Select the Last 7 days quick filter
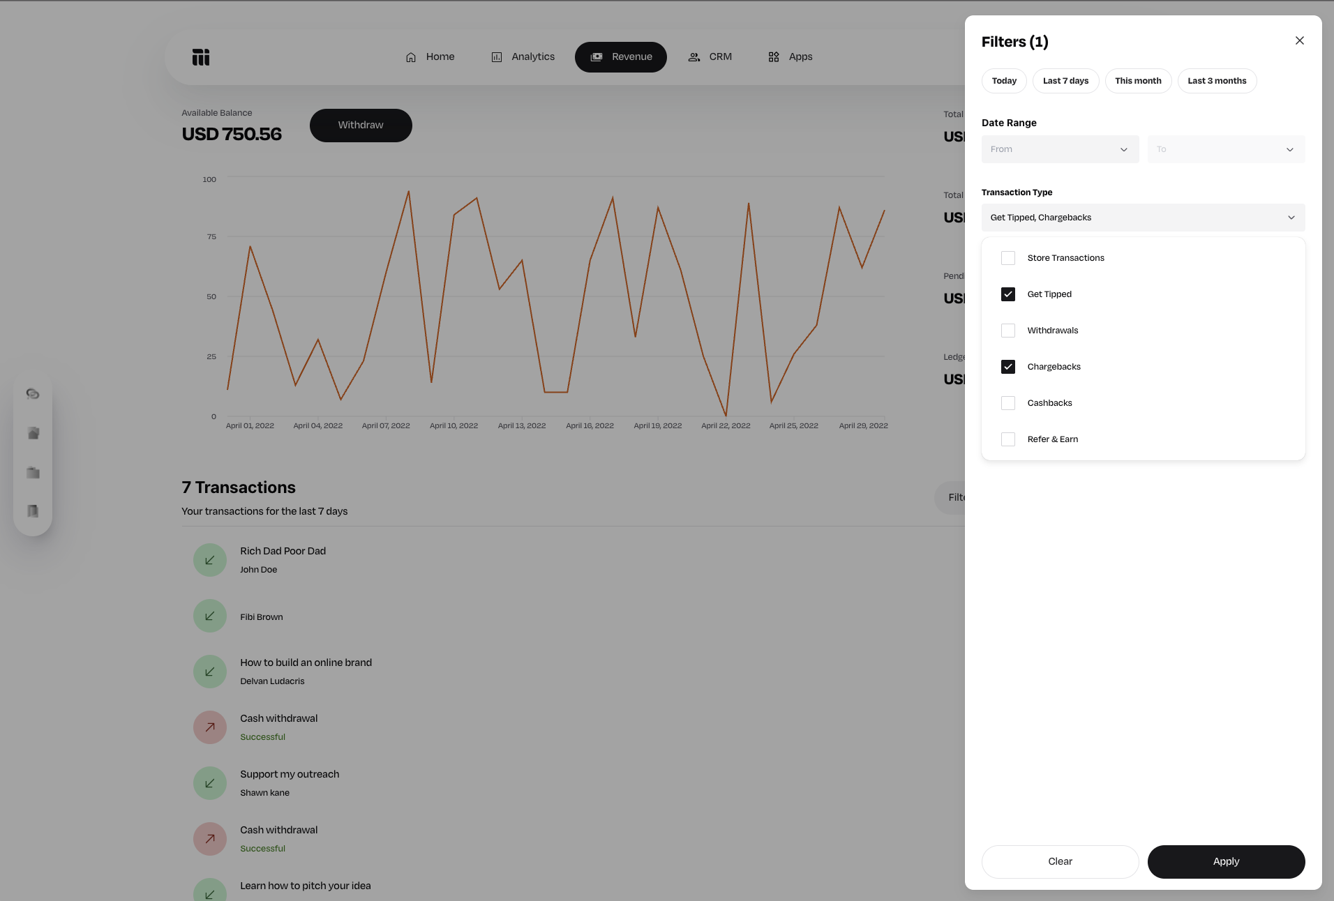 click(x=1065, y=81)
